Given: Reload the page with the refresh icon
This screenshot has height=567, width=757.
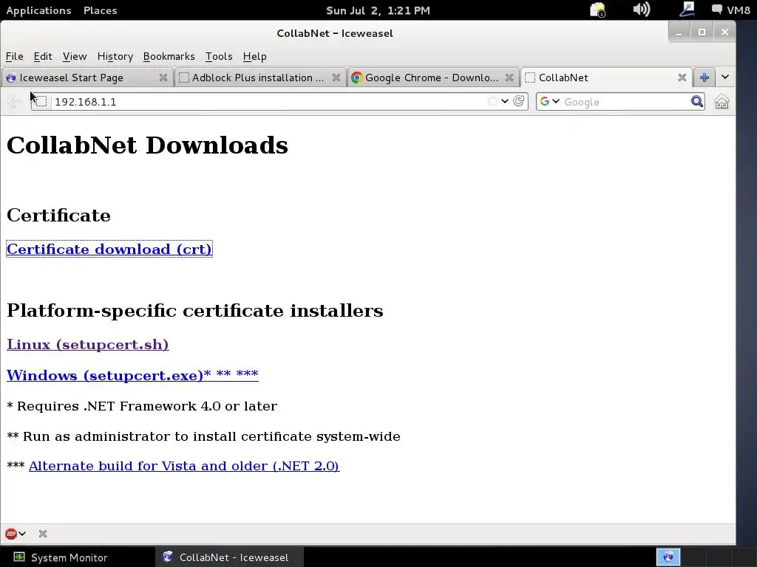Looking at the screenshot, I should 519,101.
